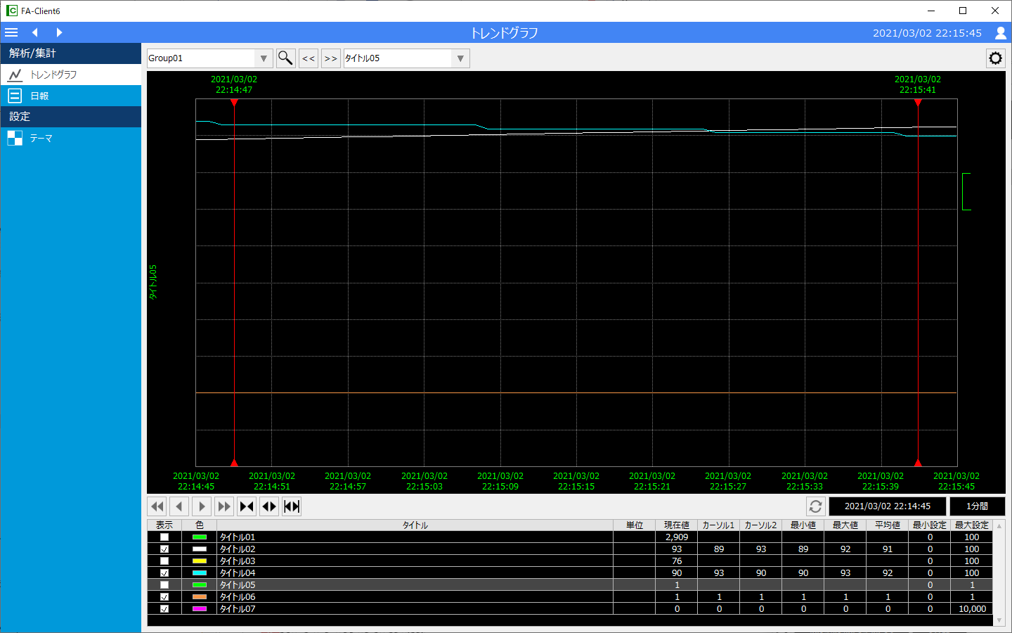Click the refresh reload icon

click(x=815, y=506)
